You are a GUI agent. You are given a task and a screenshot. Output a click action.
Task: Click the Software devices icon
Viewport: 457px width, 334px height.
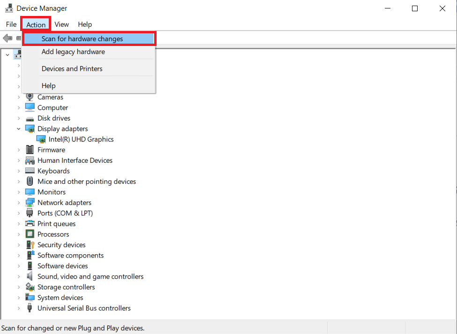point(30,266)
